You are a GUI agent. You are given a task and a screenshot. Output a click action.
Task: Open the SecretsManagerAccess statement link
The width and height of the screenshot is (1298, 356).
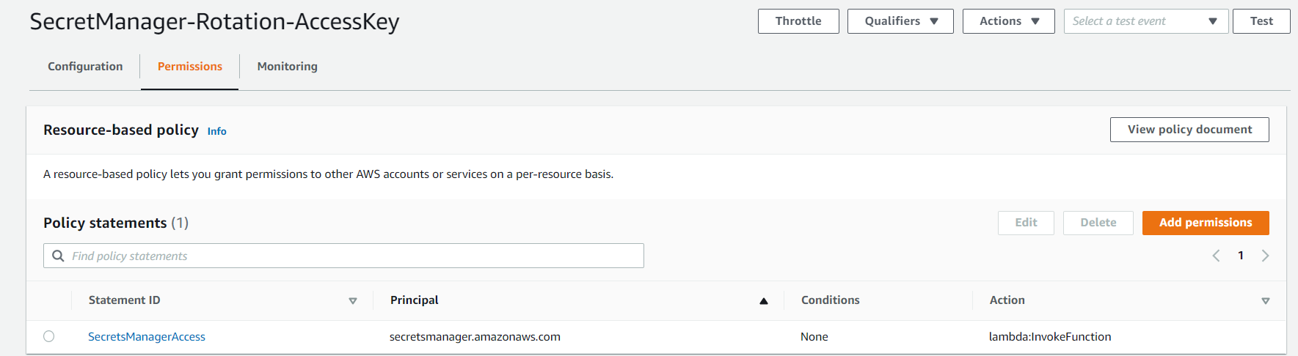[x=147, y=337]
